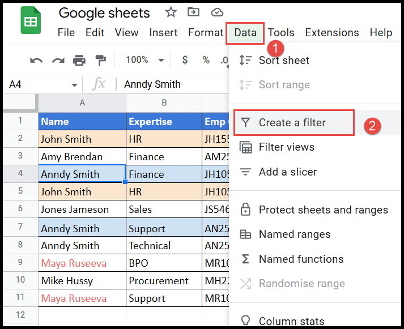Click the Add a slicer icon
Image resolution: width=404 pixels, height=329 pixels.
pos(245,172)
